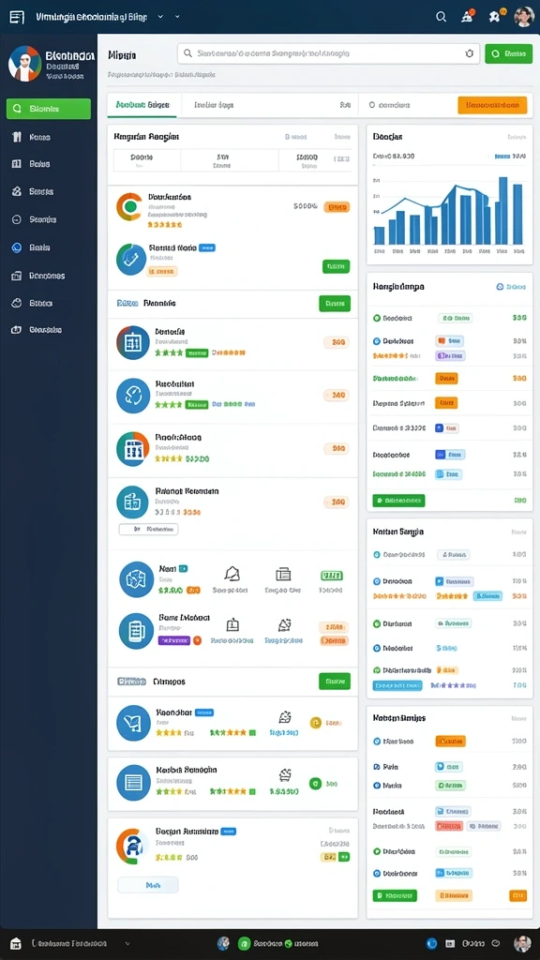Image resolution: width=540 pixels, height=960 pixels.
Task: Expand the chevron in the bottom bar
Action: tap(127, 944)
